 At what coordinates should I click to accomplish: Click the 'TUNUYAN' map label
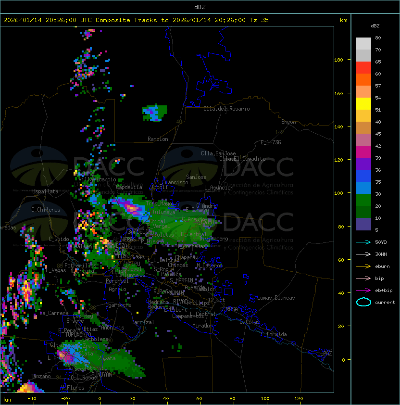[102, 375]
